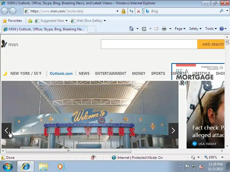Click the RSS feeds icon
The height and width of the screenshot is (172, 230).
tap(144, 29)
